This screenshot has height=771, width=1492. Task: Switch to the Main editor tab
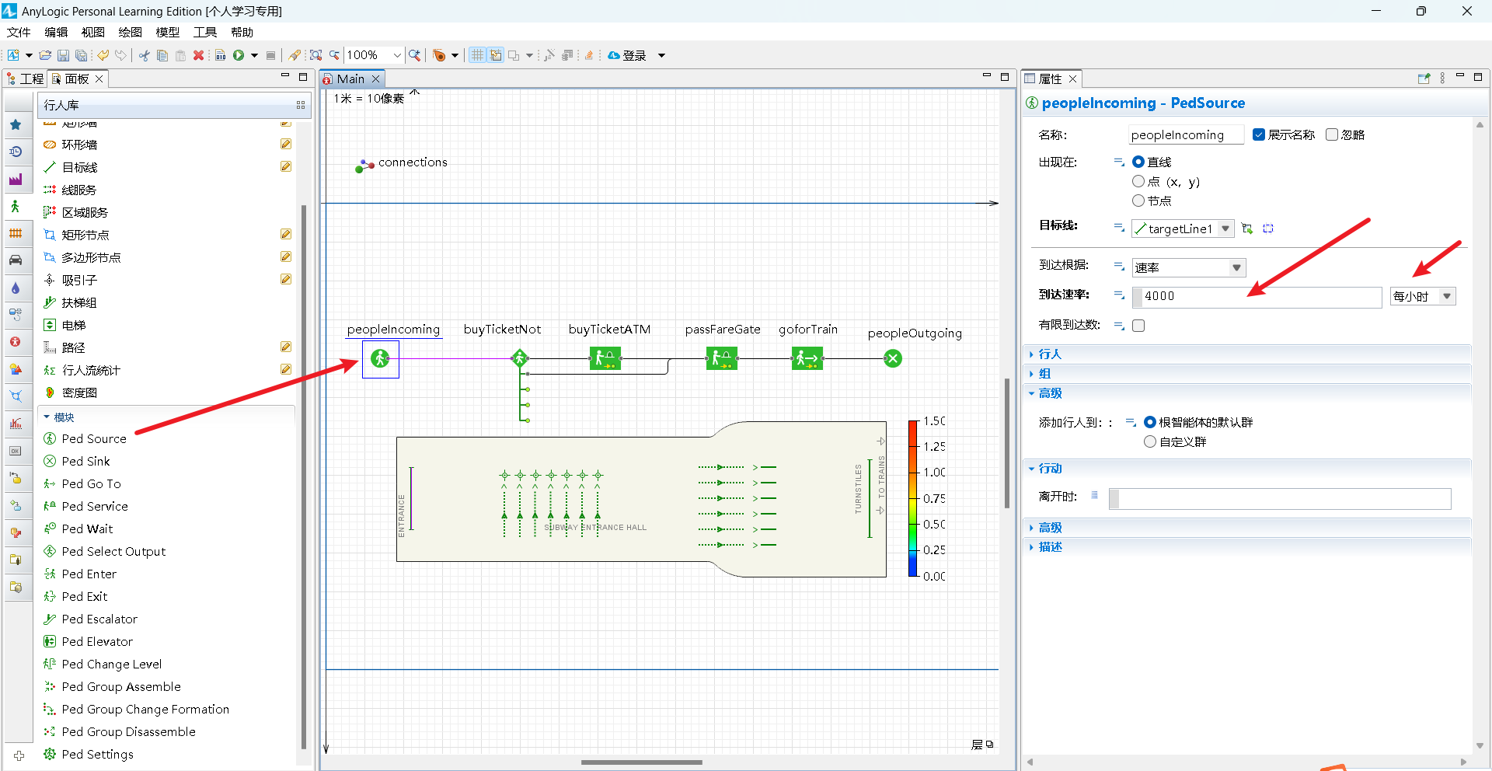coord(350,78)
